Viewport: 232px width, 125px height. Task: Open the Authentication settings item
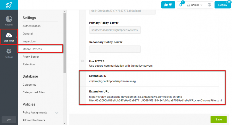(31, 26)
